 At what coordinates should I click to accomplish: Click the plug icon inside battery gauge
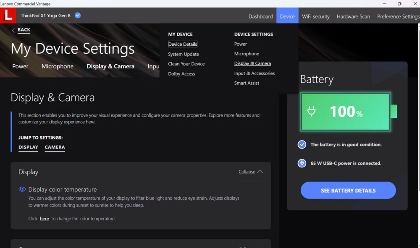pyautogui.click(x=311, y=111)
